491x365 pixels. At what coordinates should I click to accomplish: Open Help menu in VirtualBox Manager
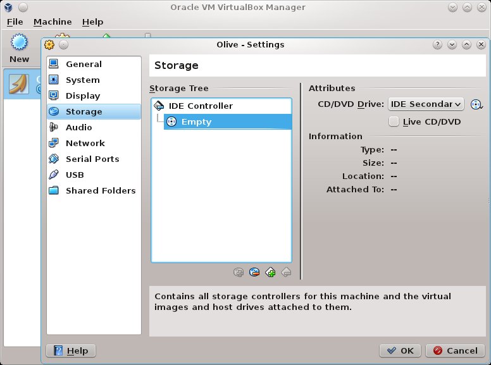[92, 22]
